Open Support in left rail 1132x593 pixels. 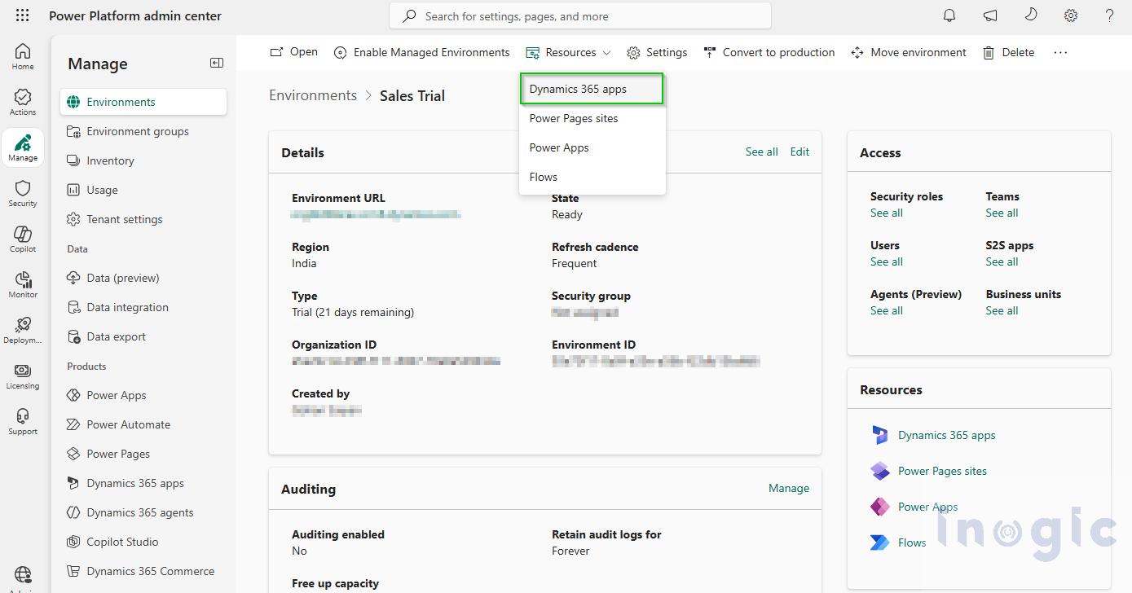pyautogui.click(x=23, y=421)
